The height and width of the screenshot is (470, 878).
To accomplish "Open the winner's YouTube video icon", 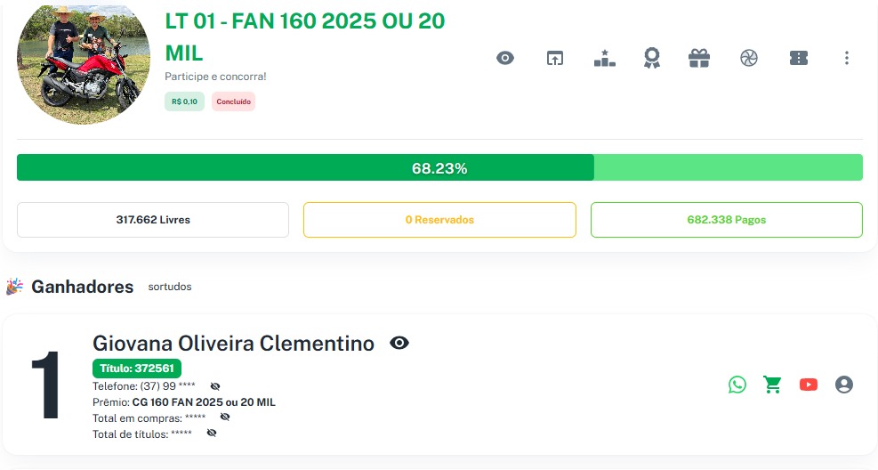I will click(x=808, y=385).
